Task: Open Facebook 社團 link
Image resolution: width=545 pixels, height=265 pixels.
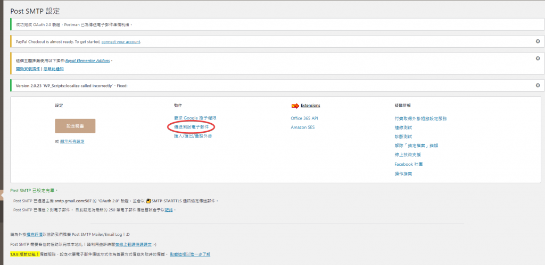Action: pos(408,164)
